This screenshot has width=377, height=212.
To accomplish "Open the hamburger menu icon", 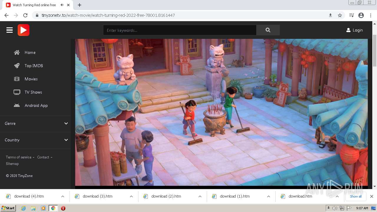I will point(9,30).
